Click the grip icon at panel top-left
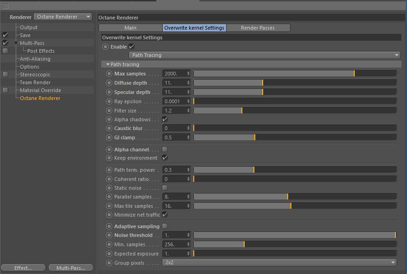The width and height of the screenshot is (407, 274). tap(6, 6)
